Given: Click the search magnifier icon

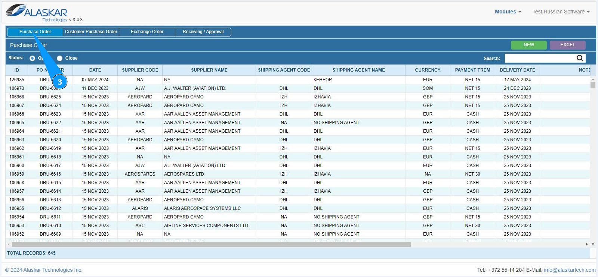Looking at the screenshot, I should [580, 58].
